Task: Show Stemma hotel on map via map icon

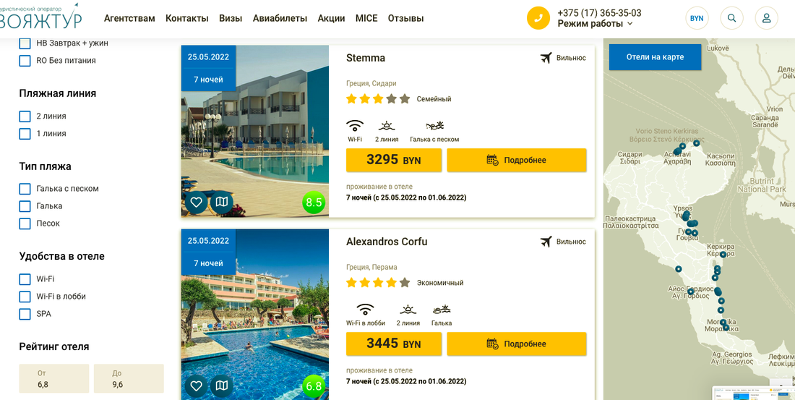Action: coord(222,202)
